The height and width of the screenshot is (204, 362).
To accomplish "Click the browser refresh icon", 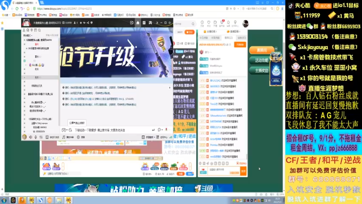I will (17, 9).
